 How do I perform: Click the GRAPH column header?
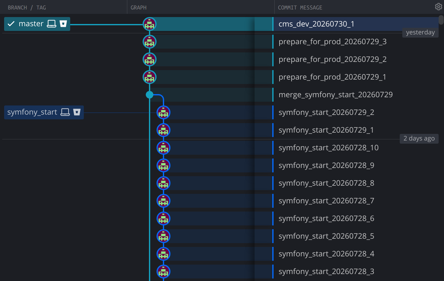point(139,8)
